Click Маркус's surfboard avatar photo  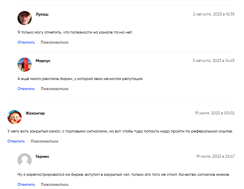point(25,65)
